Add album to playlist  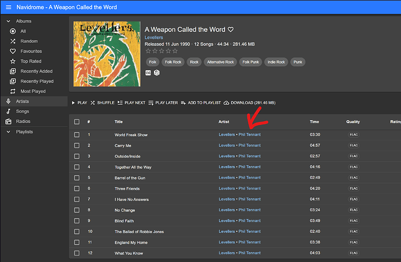click(201, 103)
